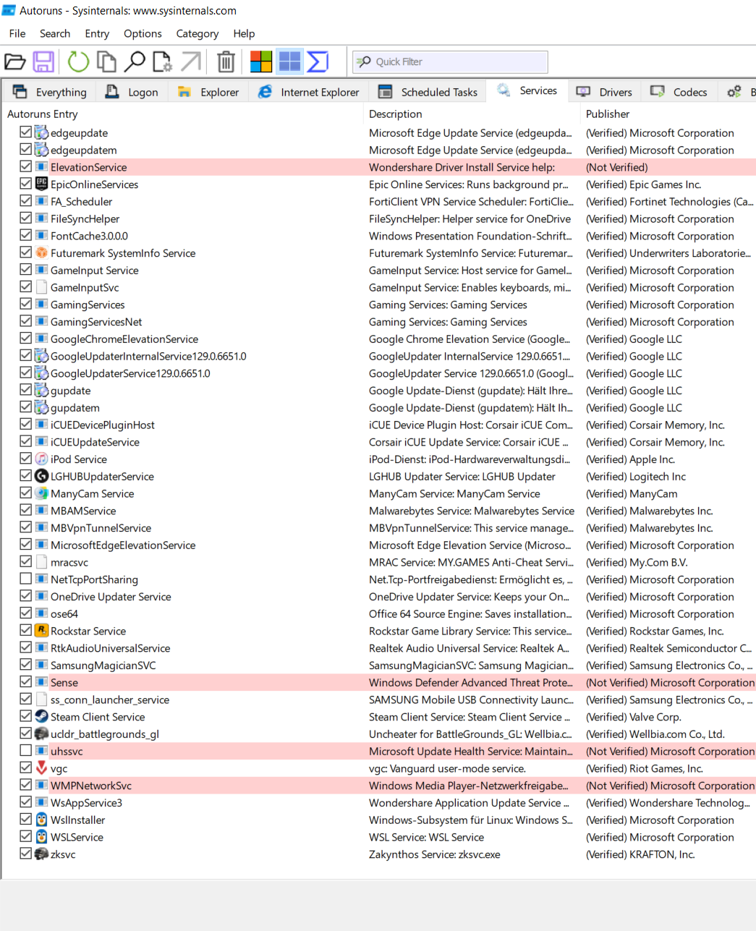756x931 pixels.
Task: Click the Rockstar Service icon
Action: [42, 631]
